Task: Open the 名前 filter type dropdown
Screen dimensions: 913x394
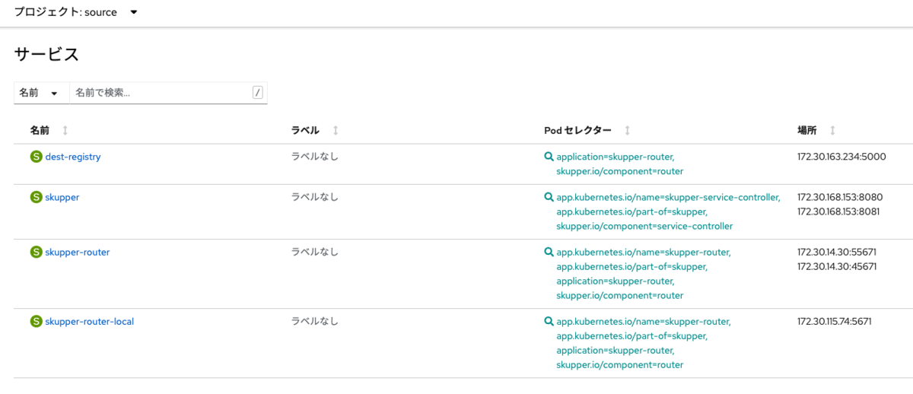Action: (41, 93)
